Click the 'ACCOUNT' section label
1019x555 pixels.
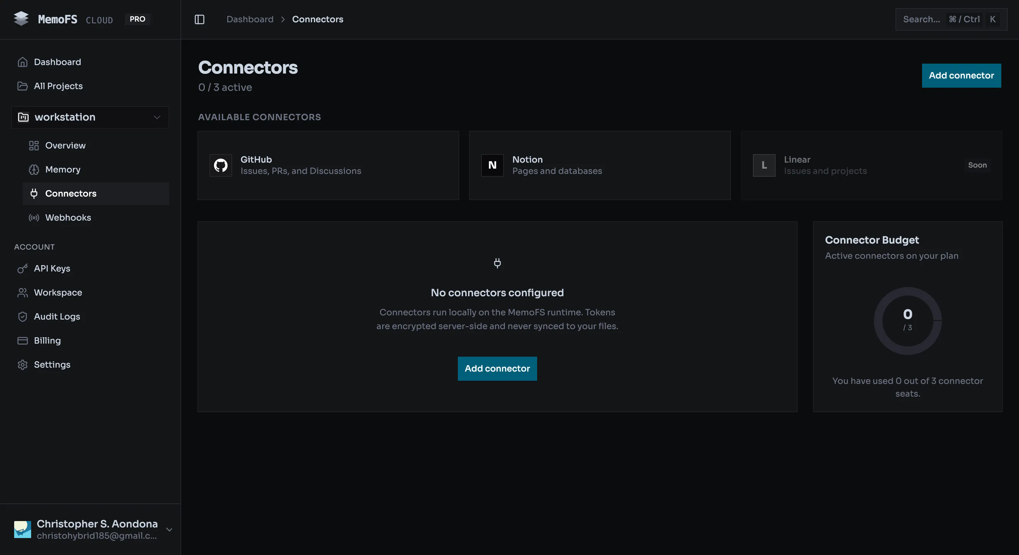coord(34,247)
